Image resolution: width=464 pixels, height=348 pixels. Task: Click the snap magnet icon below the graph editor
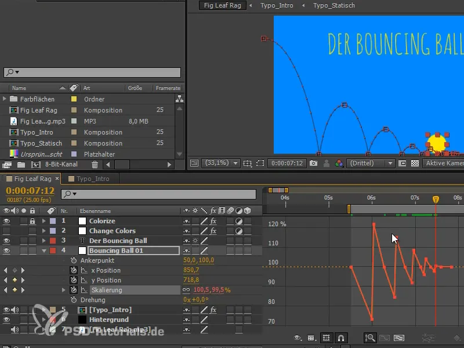pos(340,337)
